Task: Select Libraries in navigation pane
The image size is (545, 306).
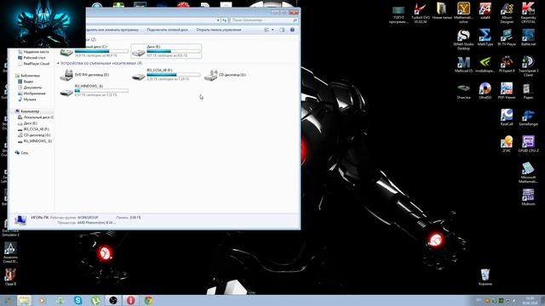Action: (27, 76)
